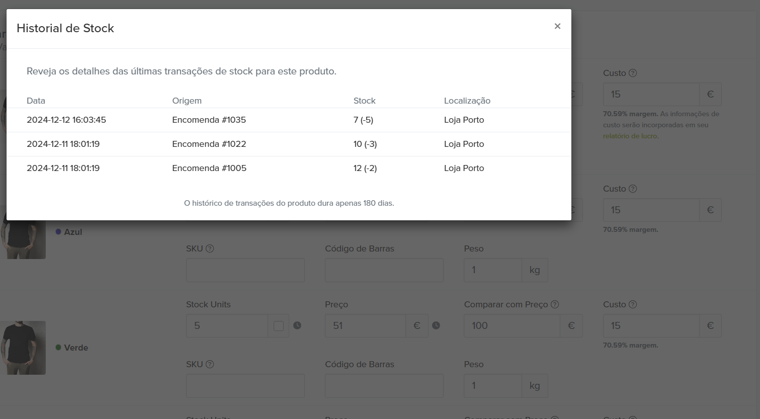Toggle checkbox beside Stock Units field

point(279,326)
